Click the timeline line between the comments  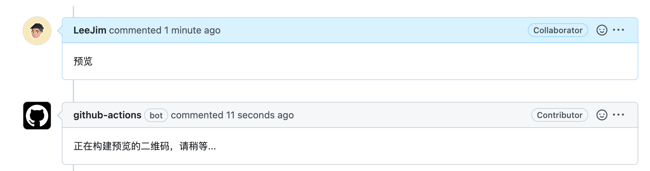[x=73, y=91]
